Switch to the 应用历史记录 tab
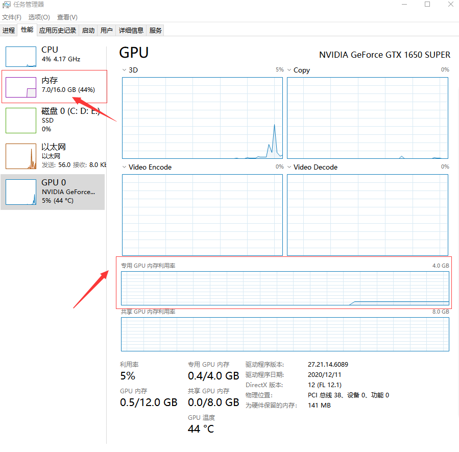Screen dimensions: 459x452 [58, 31]
